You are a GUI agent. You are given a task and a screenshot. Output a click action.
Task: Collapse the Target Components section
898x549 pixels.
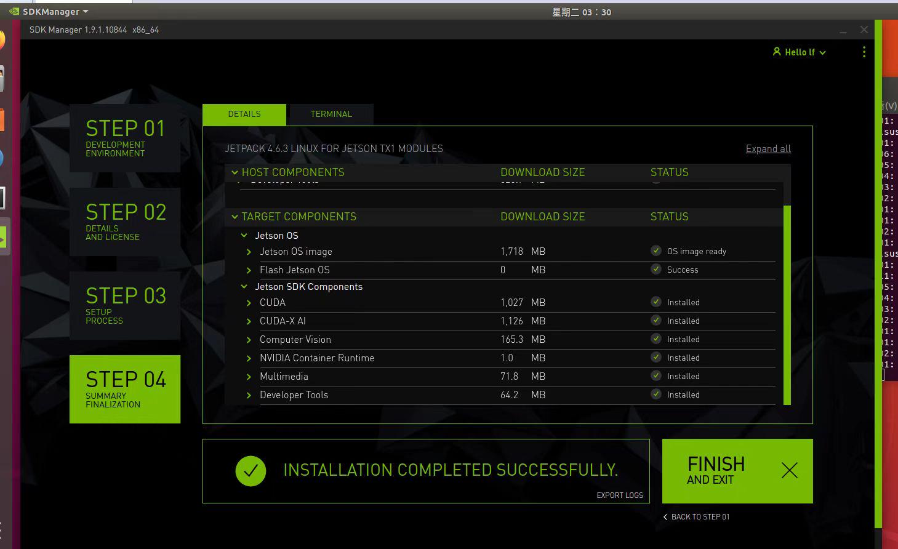(235, 217)
